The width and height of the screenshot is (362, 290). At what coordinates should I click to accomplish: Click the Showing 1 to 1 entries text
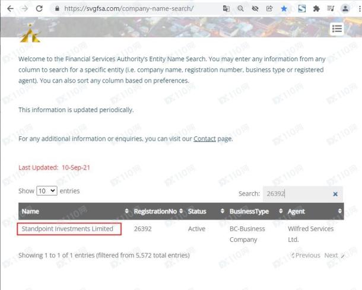click(x=104, y=256)
